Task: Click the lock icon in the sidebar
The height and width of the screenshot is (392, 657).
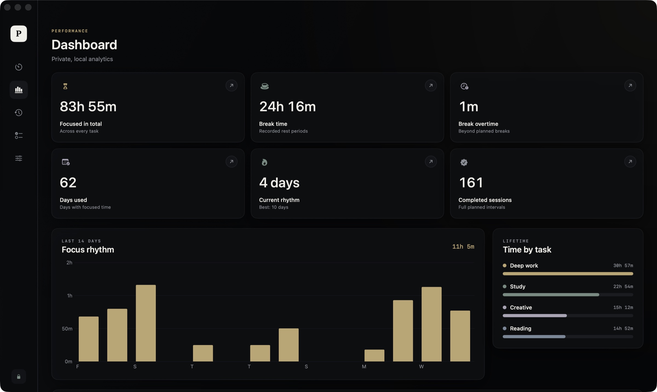Action: pos(19,377)
